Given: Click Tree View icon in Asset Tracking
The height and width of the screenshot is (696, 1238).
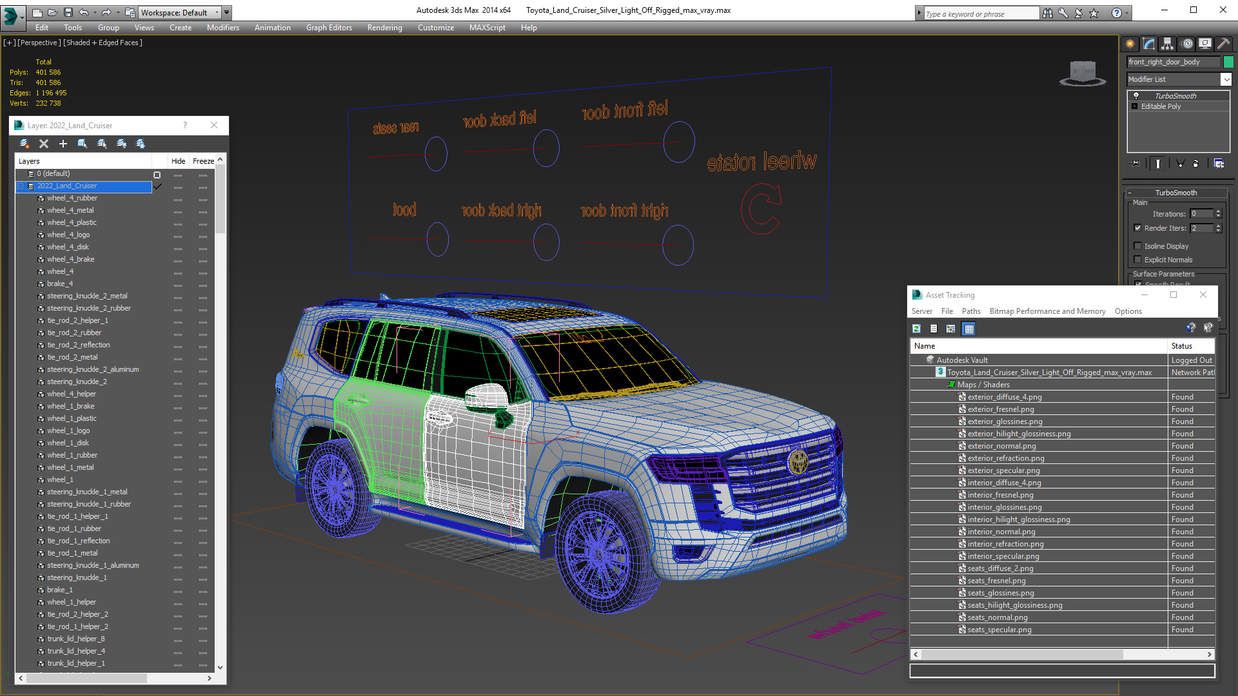Looking at the screenshot, I should click(x=950, y=329).
